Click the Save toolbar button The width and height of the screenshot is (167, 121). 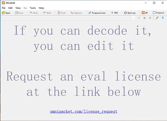coord(19,13)
